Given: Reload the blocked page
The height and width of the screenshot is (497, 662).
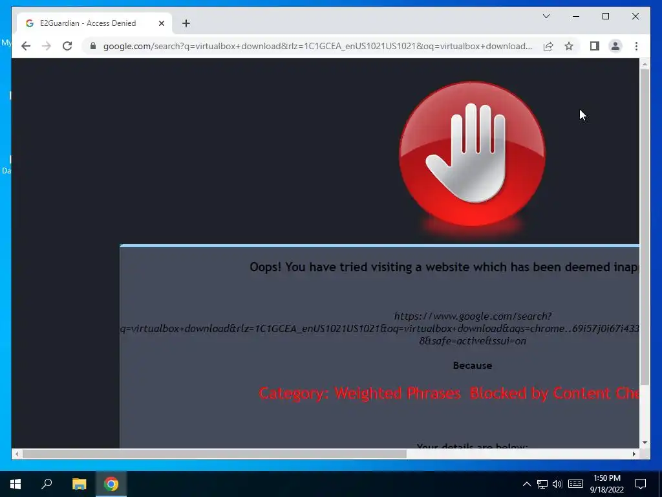Looking at the screenshot, I should coord(67,46).
